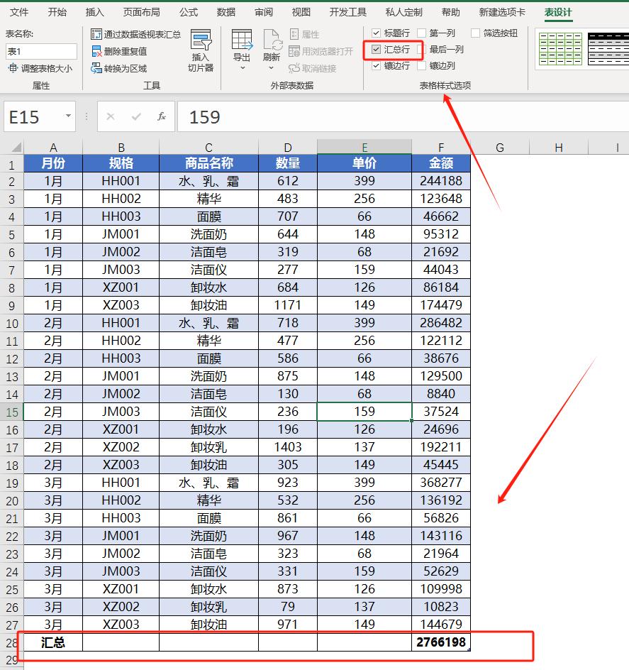Switch to the 插入 insert tab
This screenshot has height=670, width=629.
pos(94,12)
